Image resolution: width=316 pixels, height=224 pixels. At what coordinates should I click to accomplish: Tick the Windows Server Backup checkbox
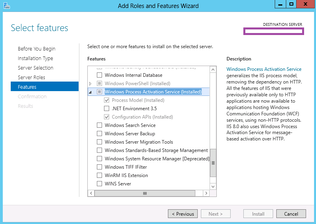coord(99,134)
